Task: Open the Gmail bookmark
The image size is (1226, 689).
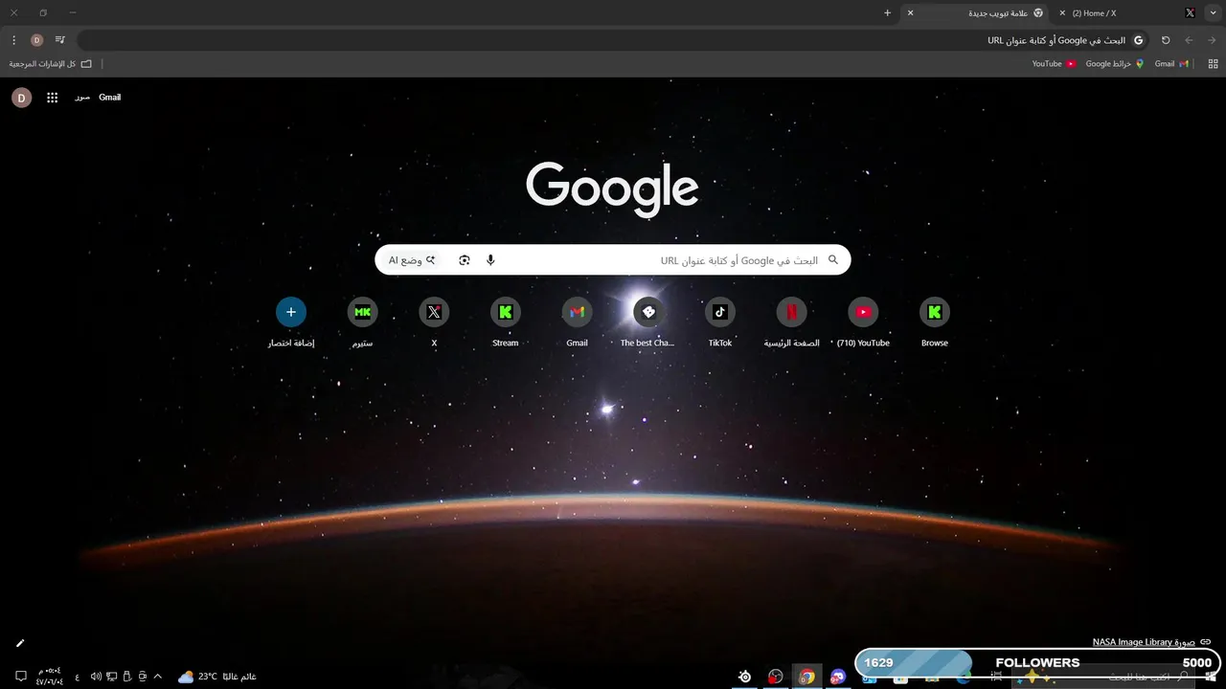Action: pyautogui.click(x=1171, y=64)
